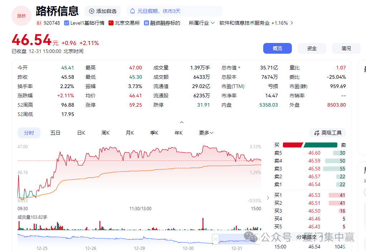366x252 pixels.
Task: Click the 卖2 price 46.57
Action: [x=314, y=176]
